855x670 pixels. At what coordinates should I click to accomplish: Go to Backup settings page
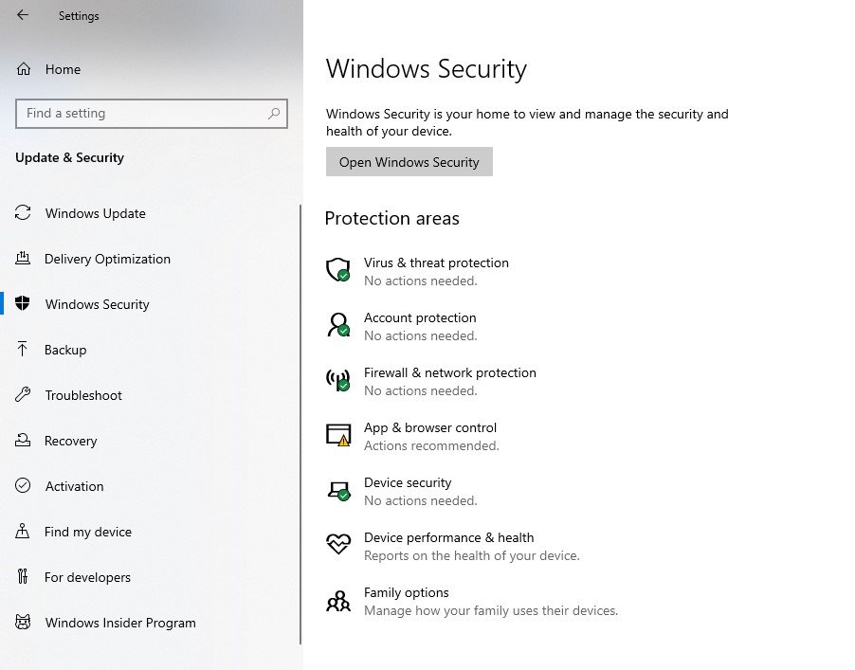pos(65,350)
